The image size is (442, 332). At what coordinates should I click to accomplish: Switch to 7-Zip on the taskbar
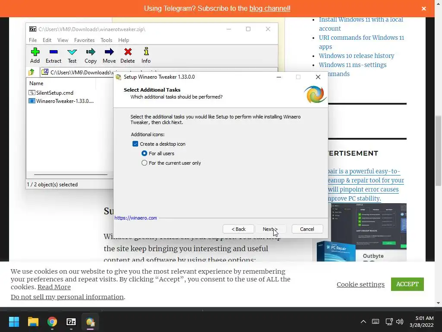[71, 322]
